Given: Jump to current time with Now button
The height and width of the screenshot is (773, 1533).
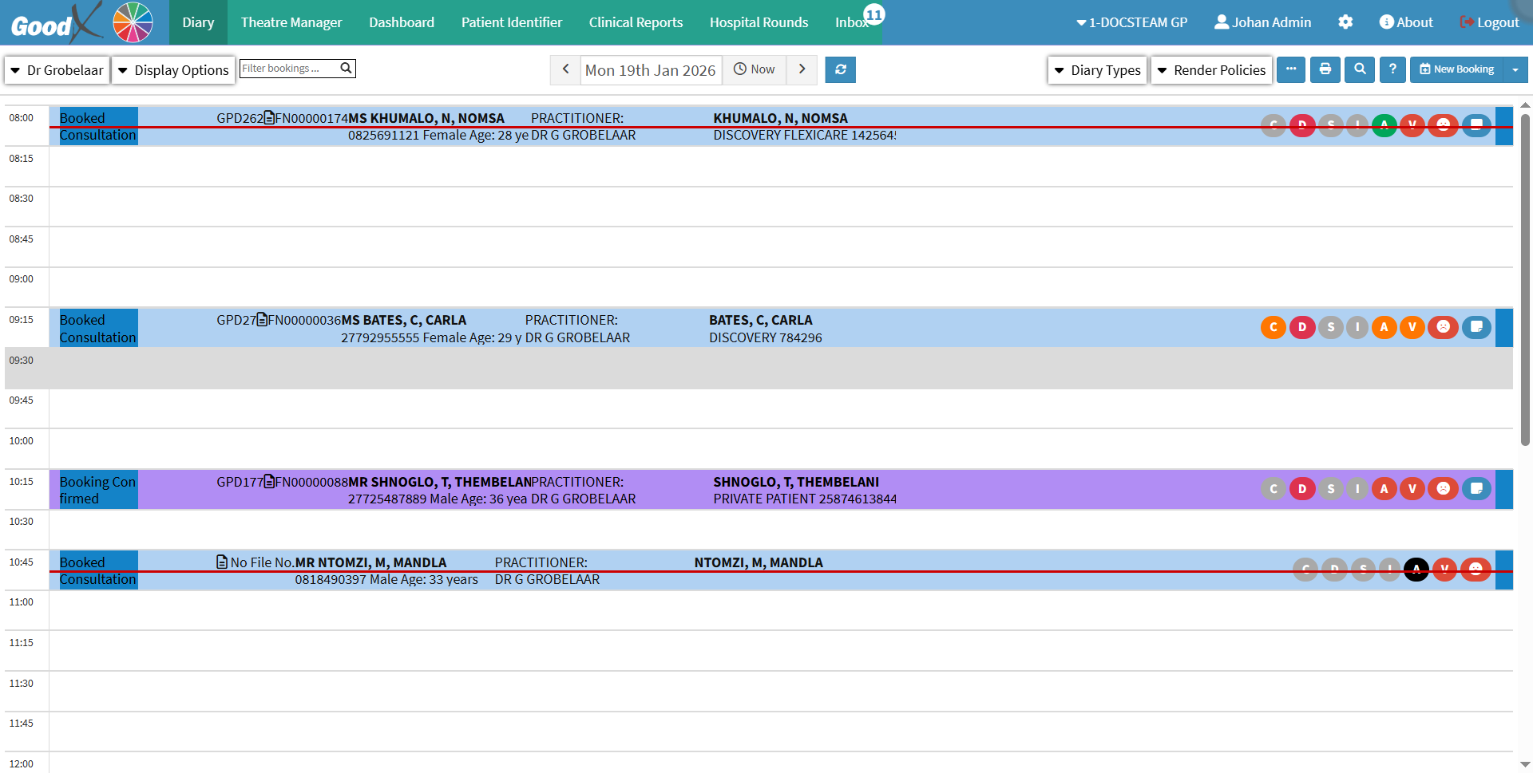Looking at the screenshot, I should (x=755, y=69).
